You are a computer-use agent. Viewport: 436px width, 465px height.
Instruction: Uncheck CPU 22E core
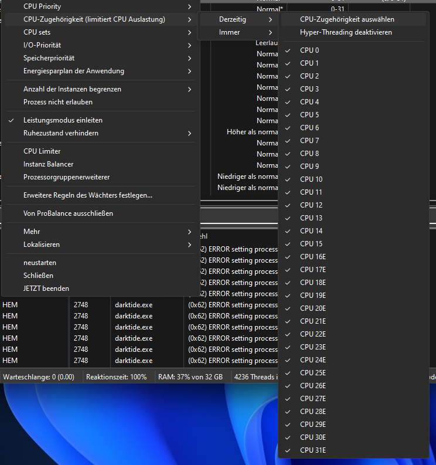pyautogui.click(x=353, y=334)
